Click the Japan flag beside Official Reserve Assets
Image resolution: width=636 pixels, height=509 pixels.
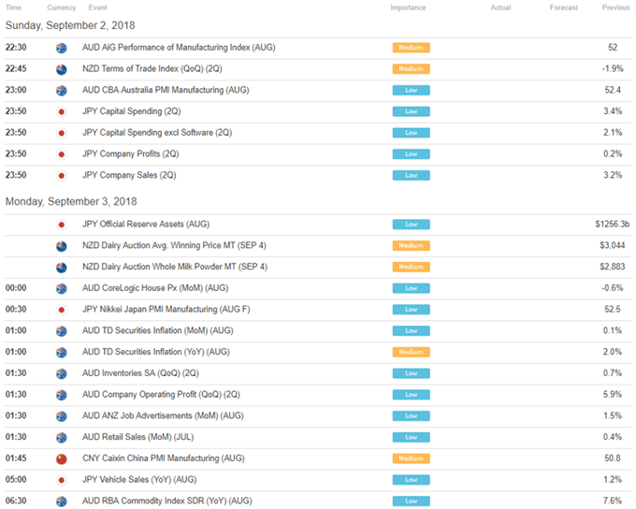(61, 225)
